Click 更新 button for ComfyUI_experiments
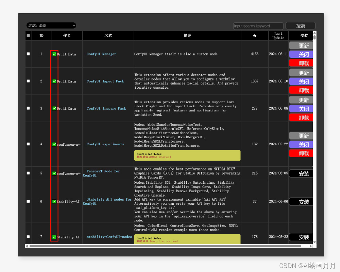This screenshot has width=340, height=272. click(x=301, y=136)
